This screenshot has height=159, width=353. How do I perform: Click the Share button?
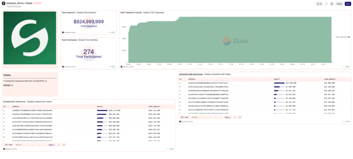tap(339, 4)
